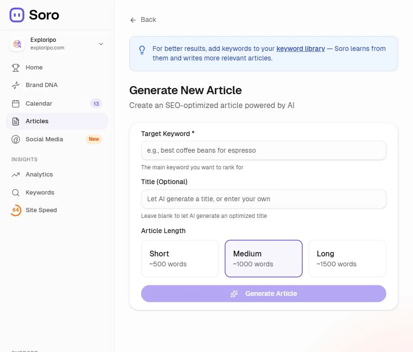Open the Keywords sidebar item

coord(57,193)
